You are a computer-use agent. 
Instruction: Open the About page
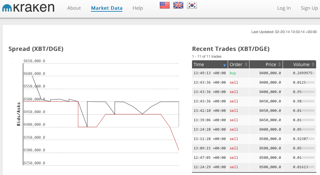74,8
